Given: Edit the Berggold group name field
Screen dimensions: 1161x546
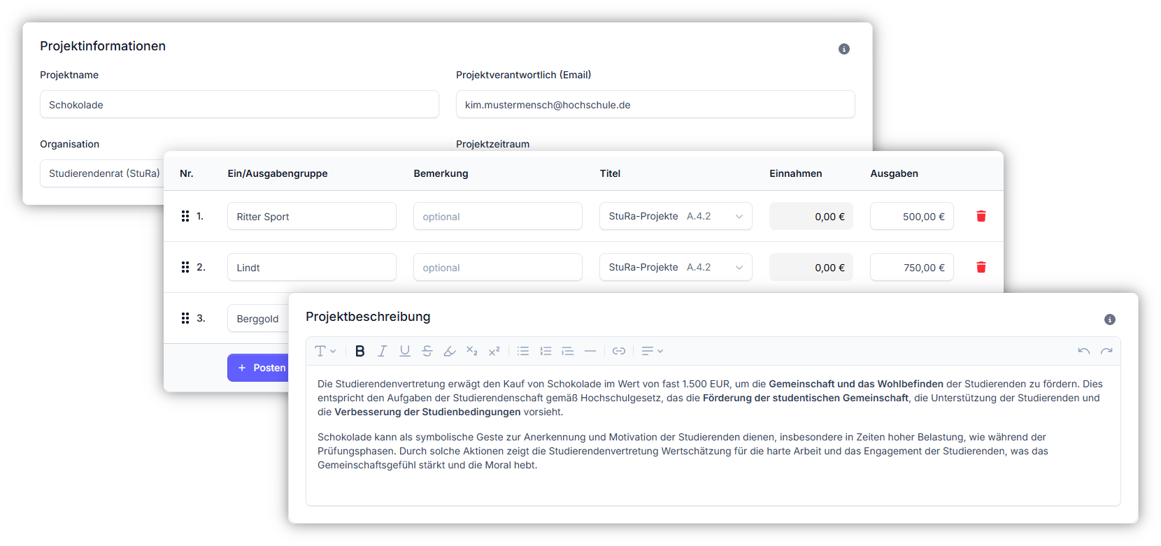Looking at the screenshot, I should click(258, 318).
